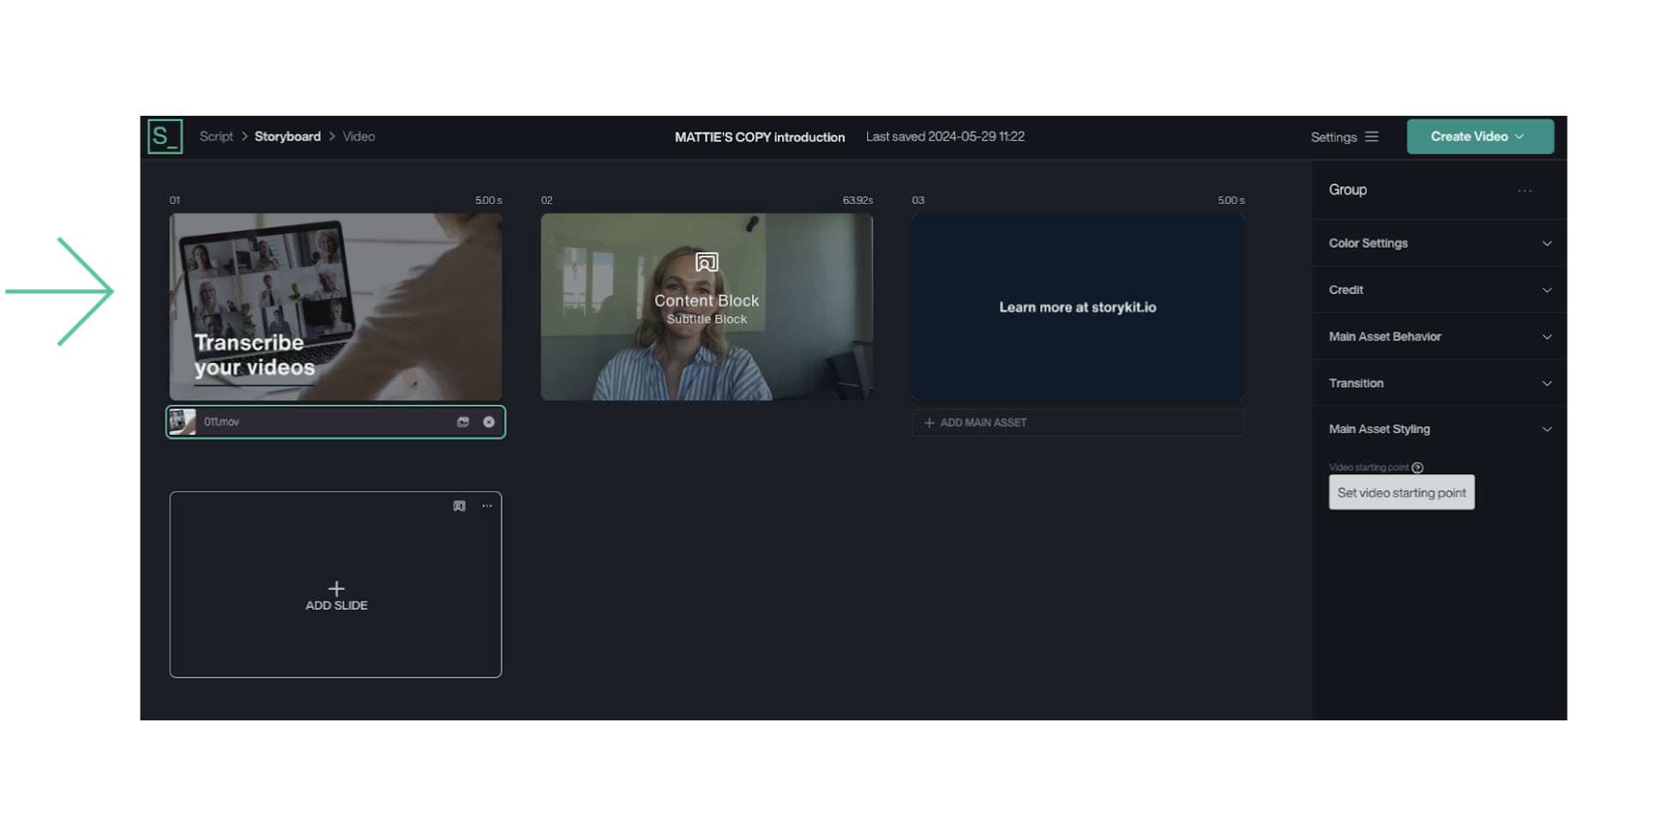This screenshot has width=1679, height=825.
Task: Click the 5.00s duration of slide 01
Action: pos(489,201)
